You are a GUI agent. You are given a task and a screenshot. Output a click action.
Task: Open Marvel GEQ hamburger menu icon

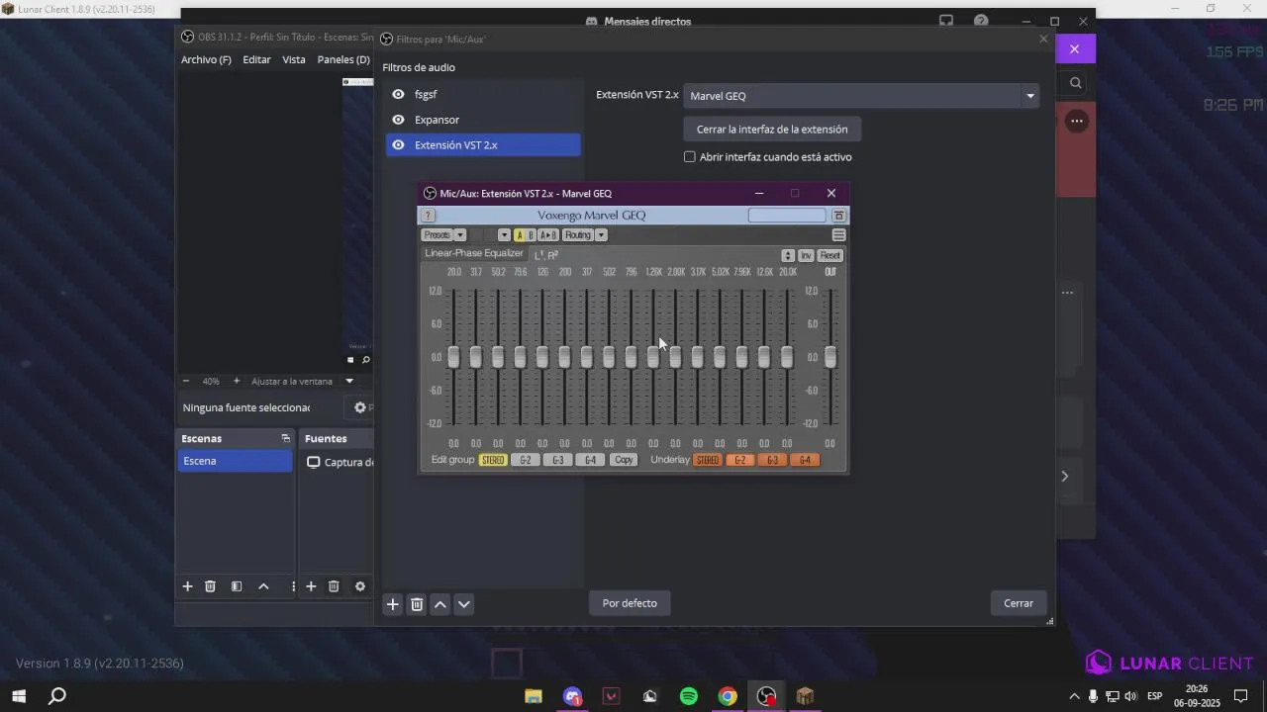click(838, 235)
